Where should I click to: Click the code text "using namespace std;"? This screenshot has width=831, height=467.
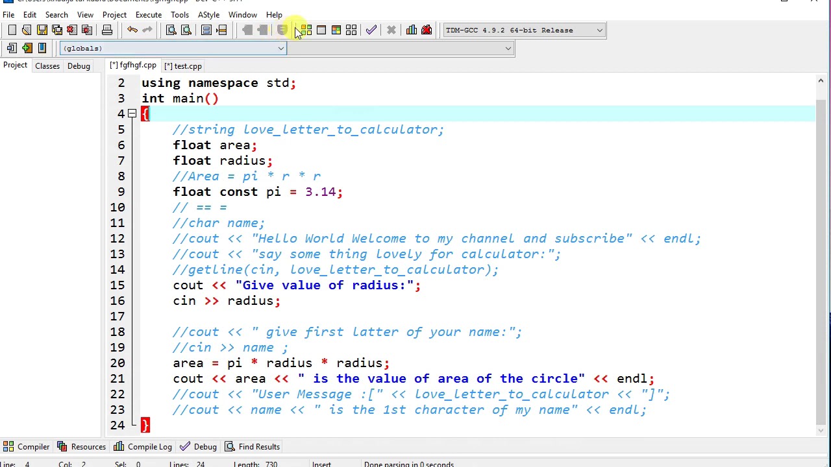click(219, 83)
